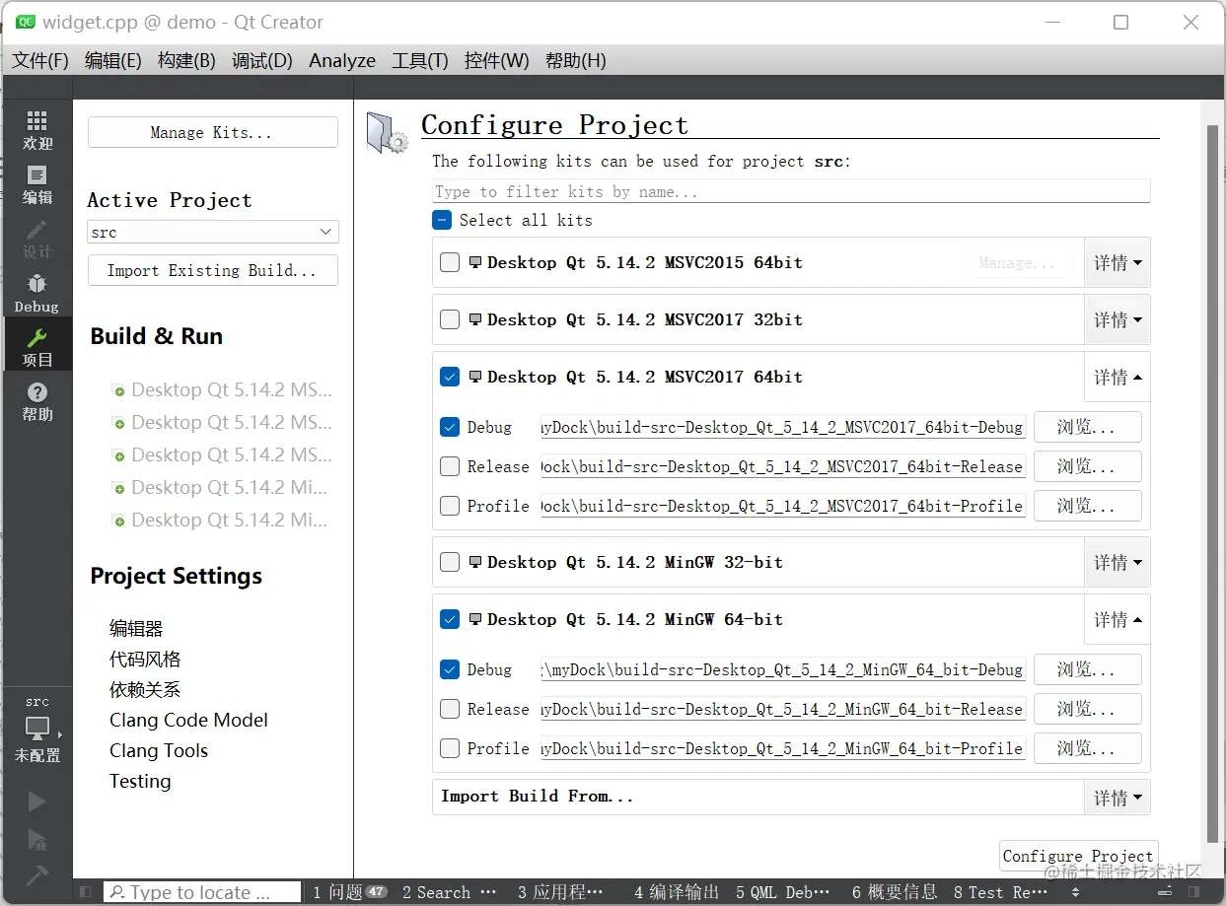Click the Start Debugging run icon

(36, 839)
